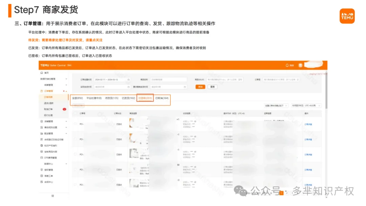This screenshot has height=206, width=366.
Task: Open the 已签收(203) tab
Action: pyautogui.click(x=145, y=98)
